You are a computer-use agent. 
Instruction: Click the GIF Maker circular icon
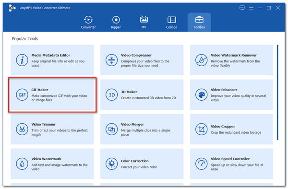pyautogui.click(x=22, y=94)
